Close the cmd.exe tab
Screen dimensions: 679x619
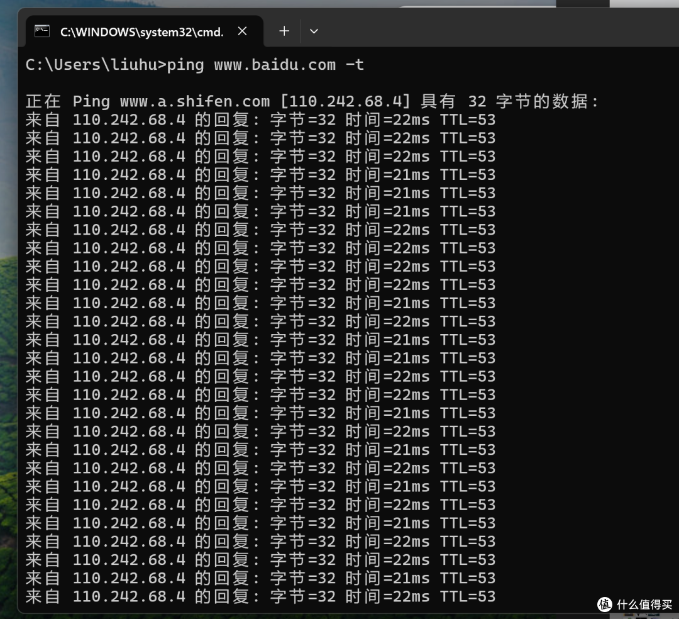point(243,31)
